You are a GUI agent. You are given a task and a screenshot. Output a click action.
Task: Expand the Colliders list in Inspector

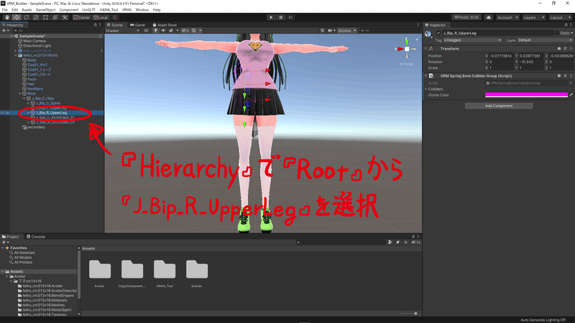pyautogui.click(x=426, y=89)
